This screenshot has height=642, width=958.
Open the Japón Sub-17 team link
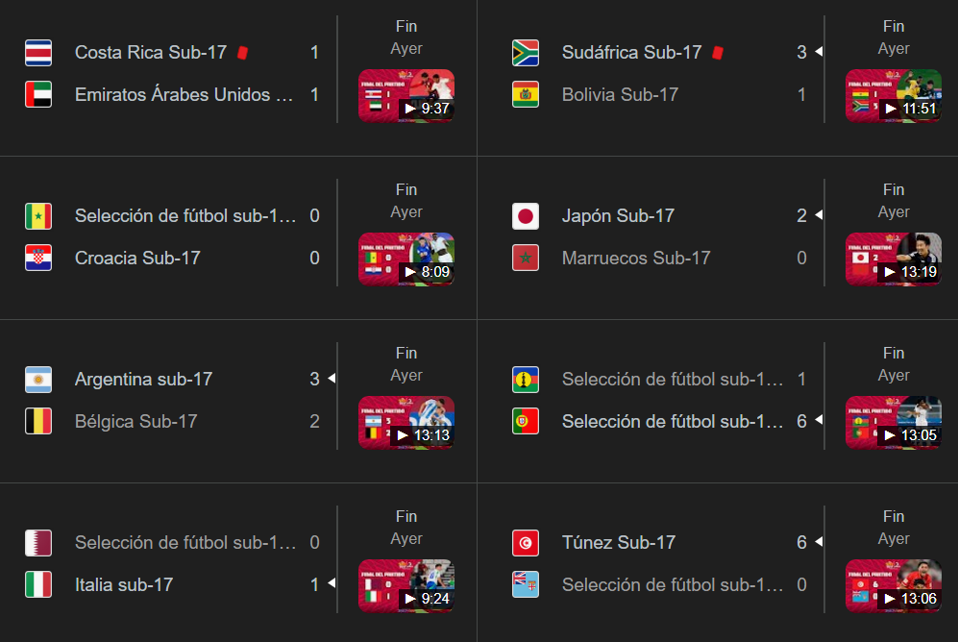[x=618, y=216]
